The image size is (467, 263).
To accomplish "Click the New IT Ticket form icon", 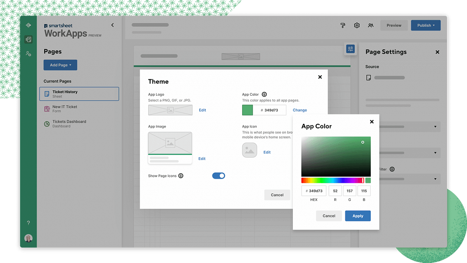I will pyautogui.click(x=47, y=109).
